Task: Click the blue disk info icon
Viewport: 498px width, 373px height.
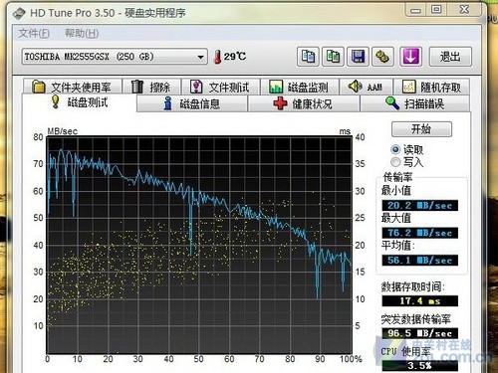Action: click(168, 103)
